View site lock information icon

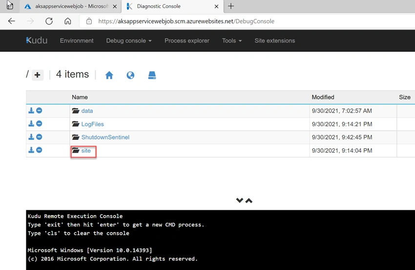tap(89, 21)
